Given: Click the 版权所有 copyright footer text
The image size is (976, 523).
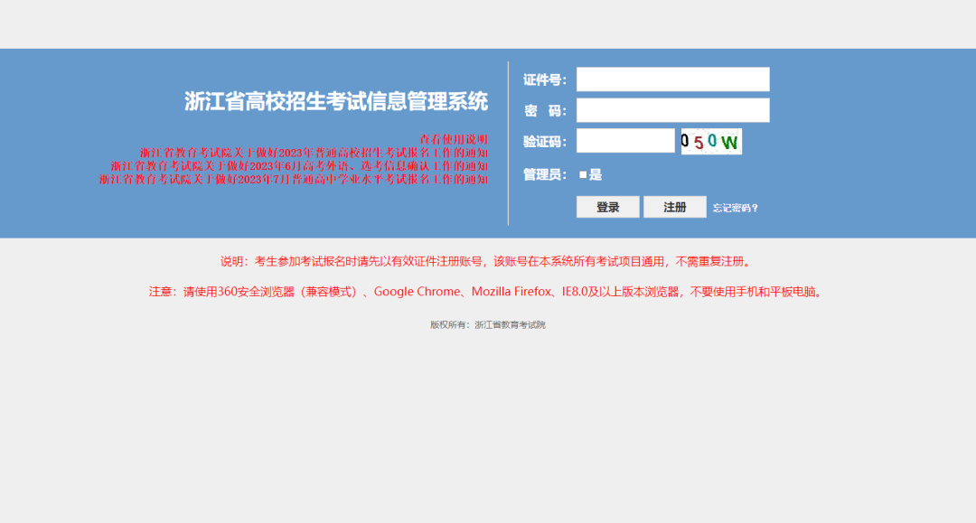Looking at the screenshot, I should (488, 324).
